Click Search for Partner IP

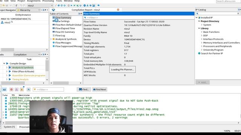point(212,53)
